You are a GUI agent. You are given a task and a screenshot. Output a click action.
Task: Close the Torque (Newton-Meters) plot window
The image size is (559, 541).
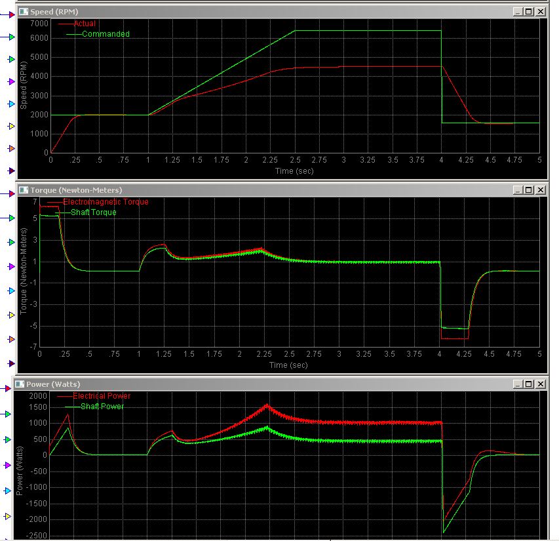point(541,190)
